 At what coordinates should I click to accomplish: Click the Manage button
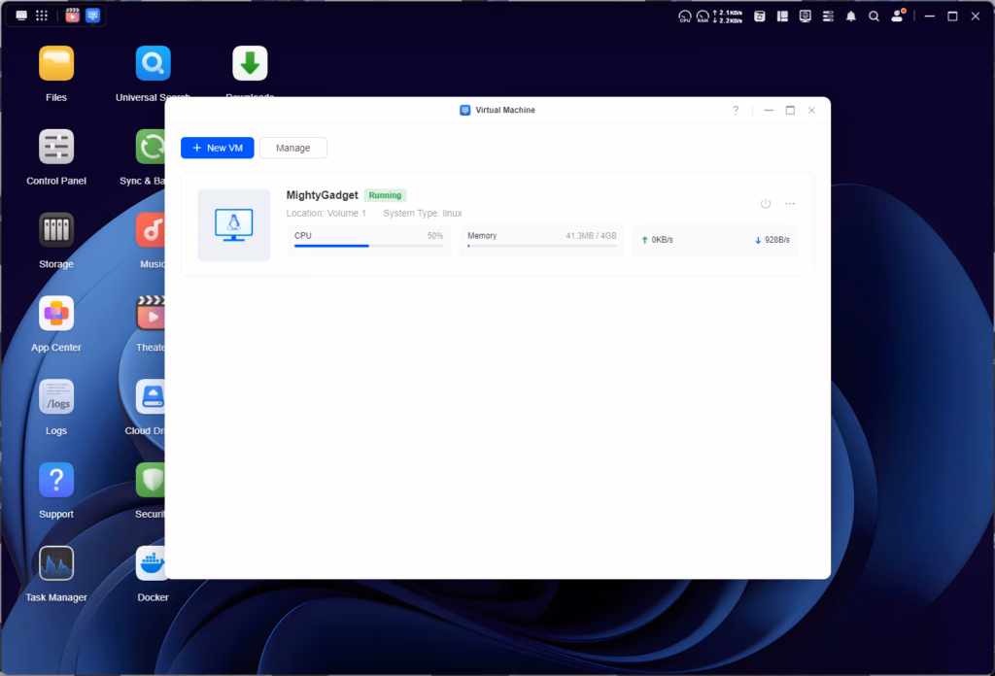[x=292, y=148]
